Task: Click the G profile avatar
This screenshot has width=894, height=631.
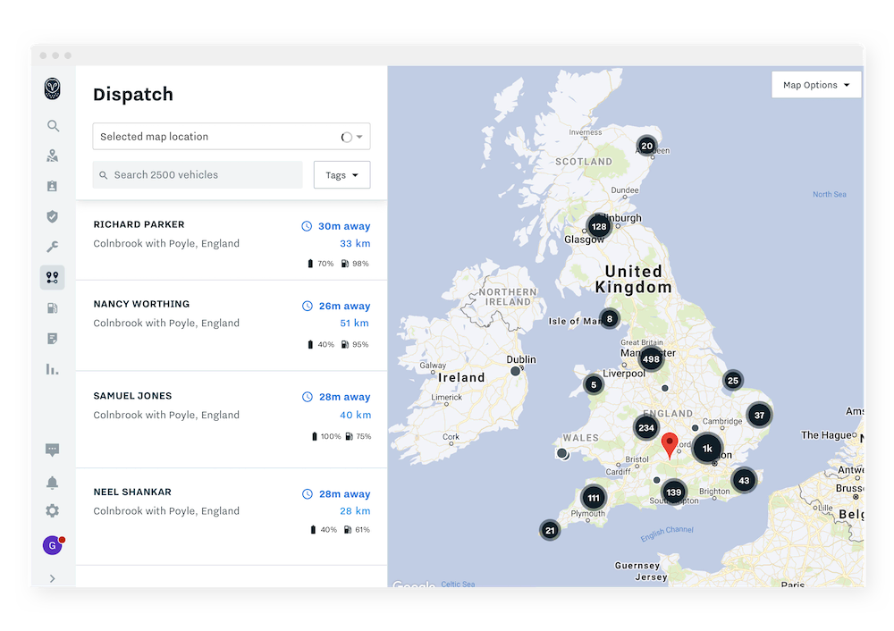Action: coord(53,544)
